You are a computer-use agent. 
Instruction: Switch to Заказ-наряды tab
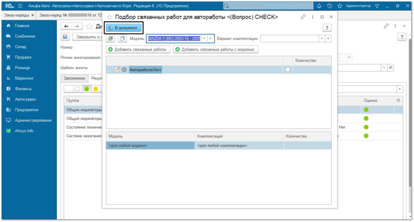click(x=17, y=15)
